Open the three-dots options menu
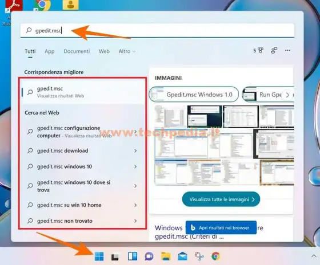 (x=287, y=50)
